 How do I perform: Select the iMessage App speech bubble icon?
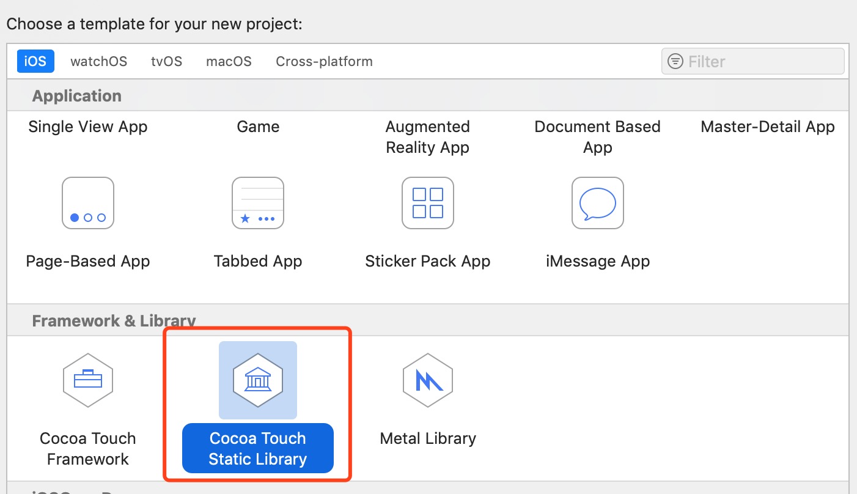click(x=598, y=203)
